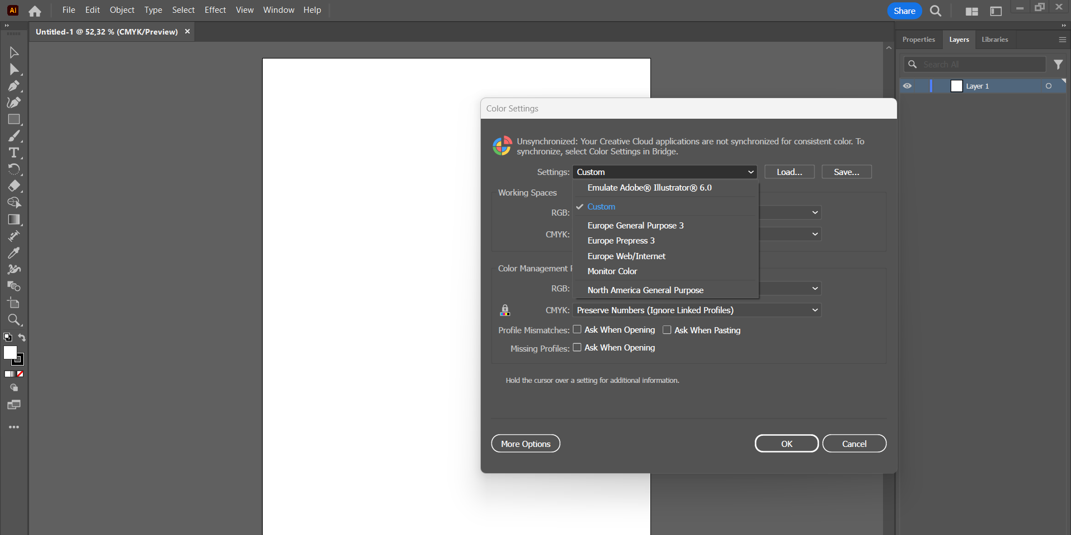Select the Pen tool
1071x535 pixels.
click(14, 86)
